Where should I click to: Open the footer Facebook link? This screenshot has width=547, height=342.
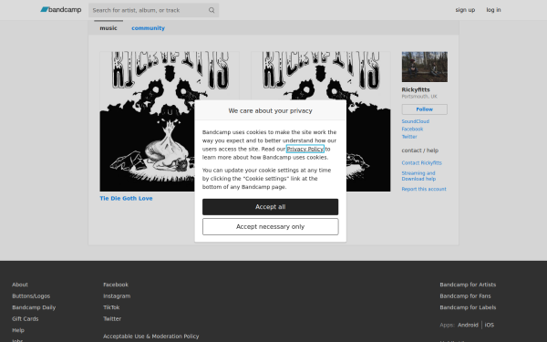116,285
